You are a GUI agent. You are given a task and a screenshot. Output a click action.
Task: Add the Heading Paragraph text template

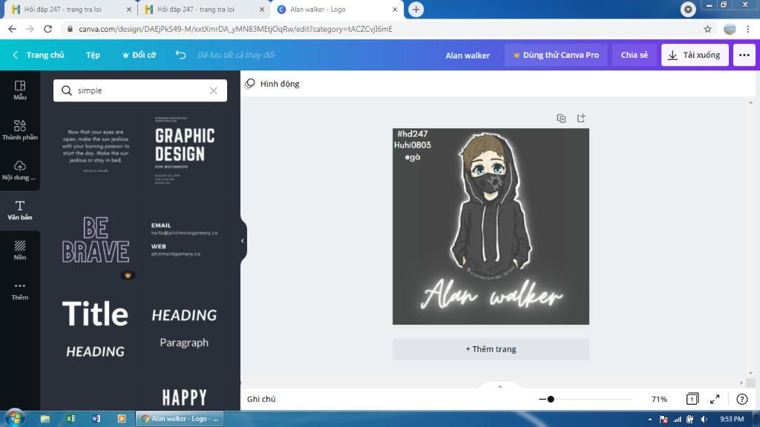pos(185,328)
